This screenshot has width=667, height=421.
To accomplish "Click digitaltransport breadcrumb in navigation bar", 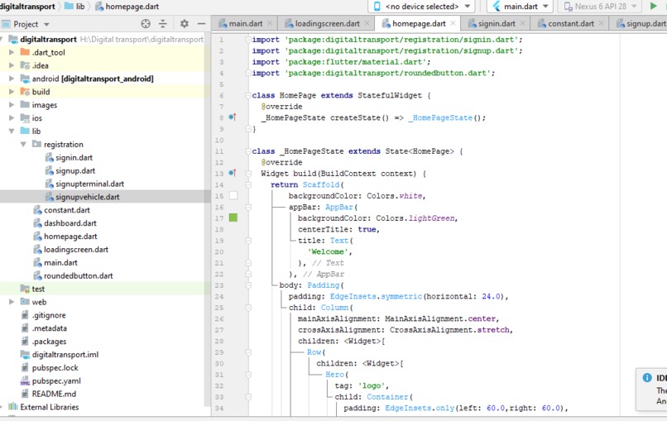I will click(x=27, y=7).
